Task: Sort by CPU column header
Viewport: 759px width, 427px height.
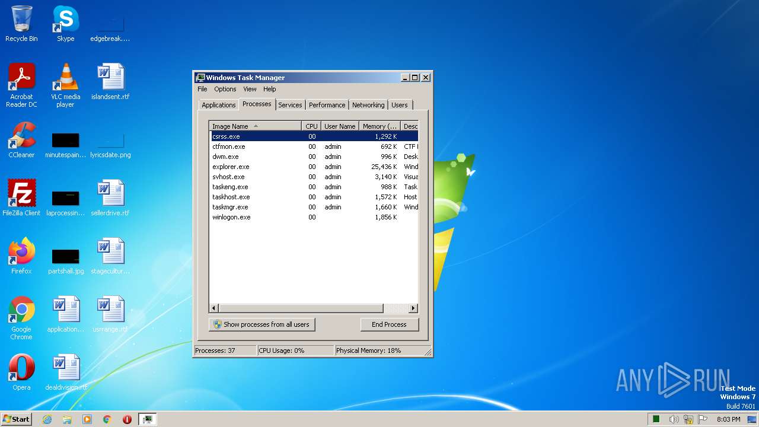Action: (x=311, y=126)
